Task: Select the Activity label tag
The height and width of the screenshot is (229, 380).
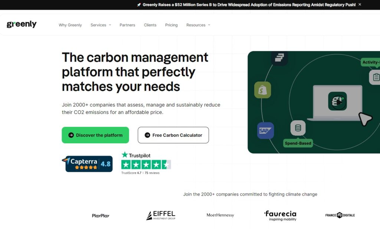Action: click(x=371, y=62)
